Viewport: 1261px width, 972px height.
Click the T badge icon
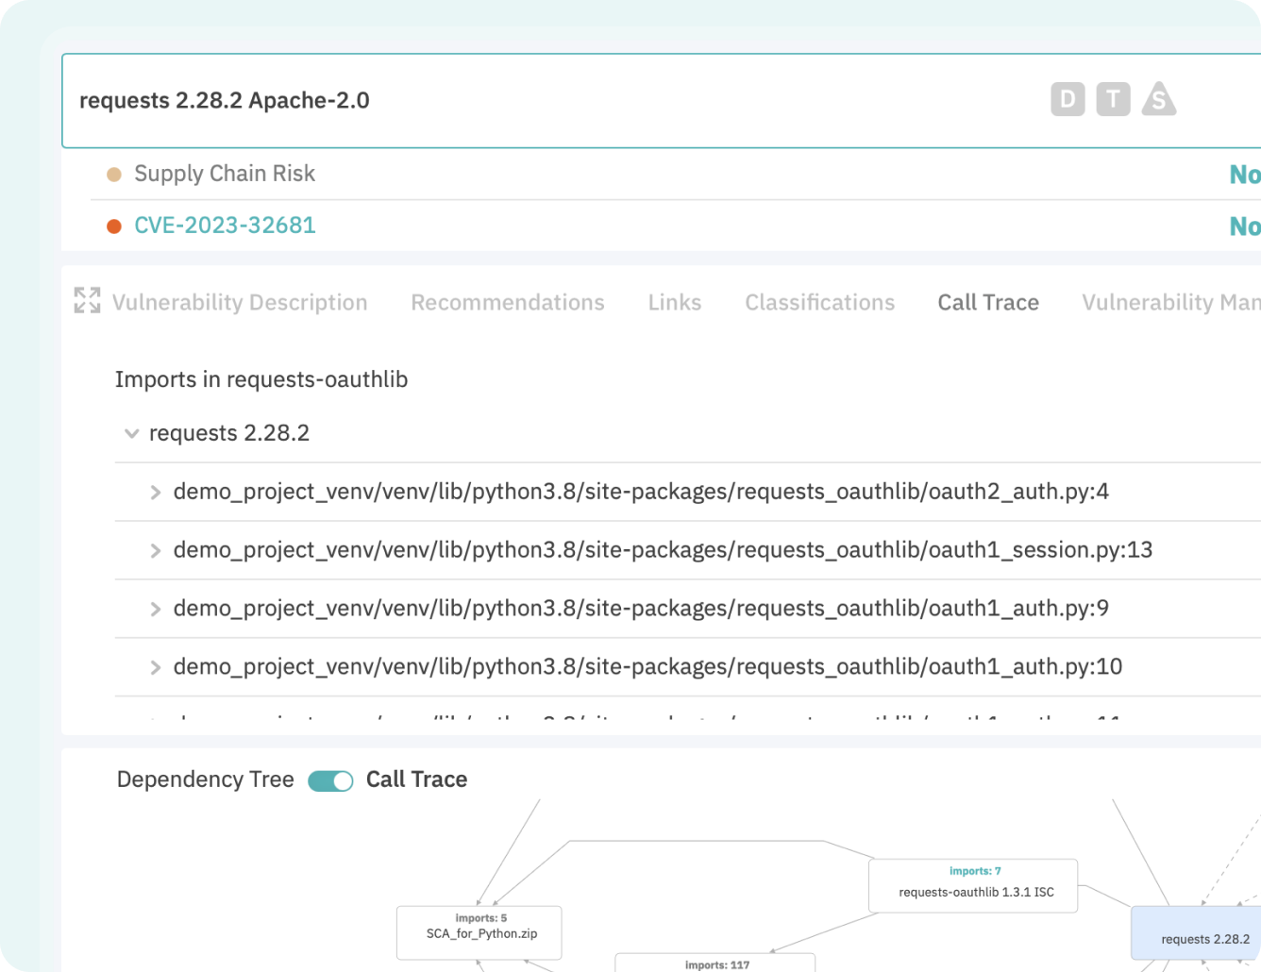point(1113,99)
